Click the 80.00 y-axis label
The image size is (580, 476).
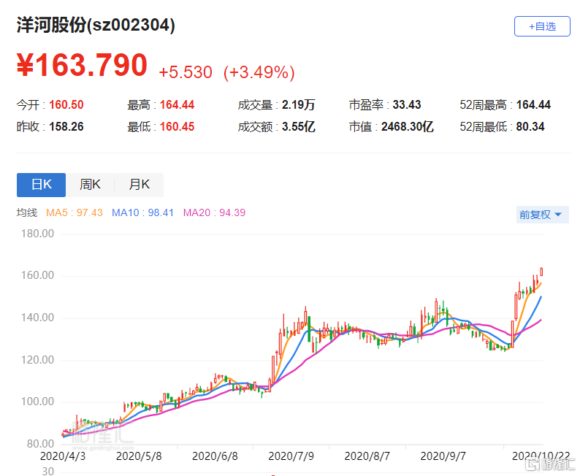(x=40, y=443)
